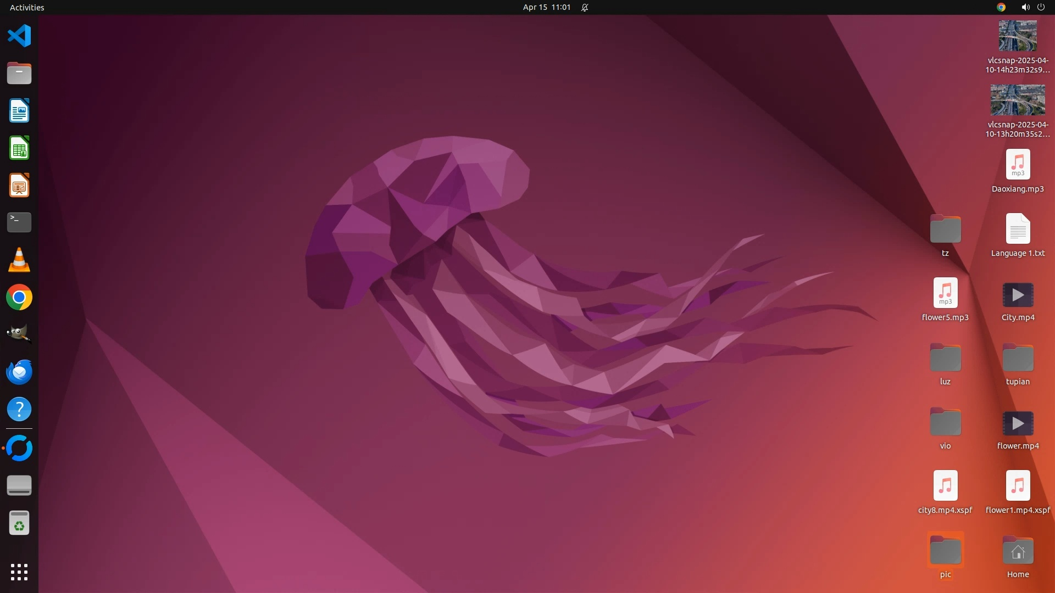Viewport: 1055px width, 593px height.
Task: Open Thunderbird mail client
Action: coord(19,372)
